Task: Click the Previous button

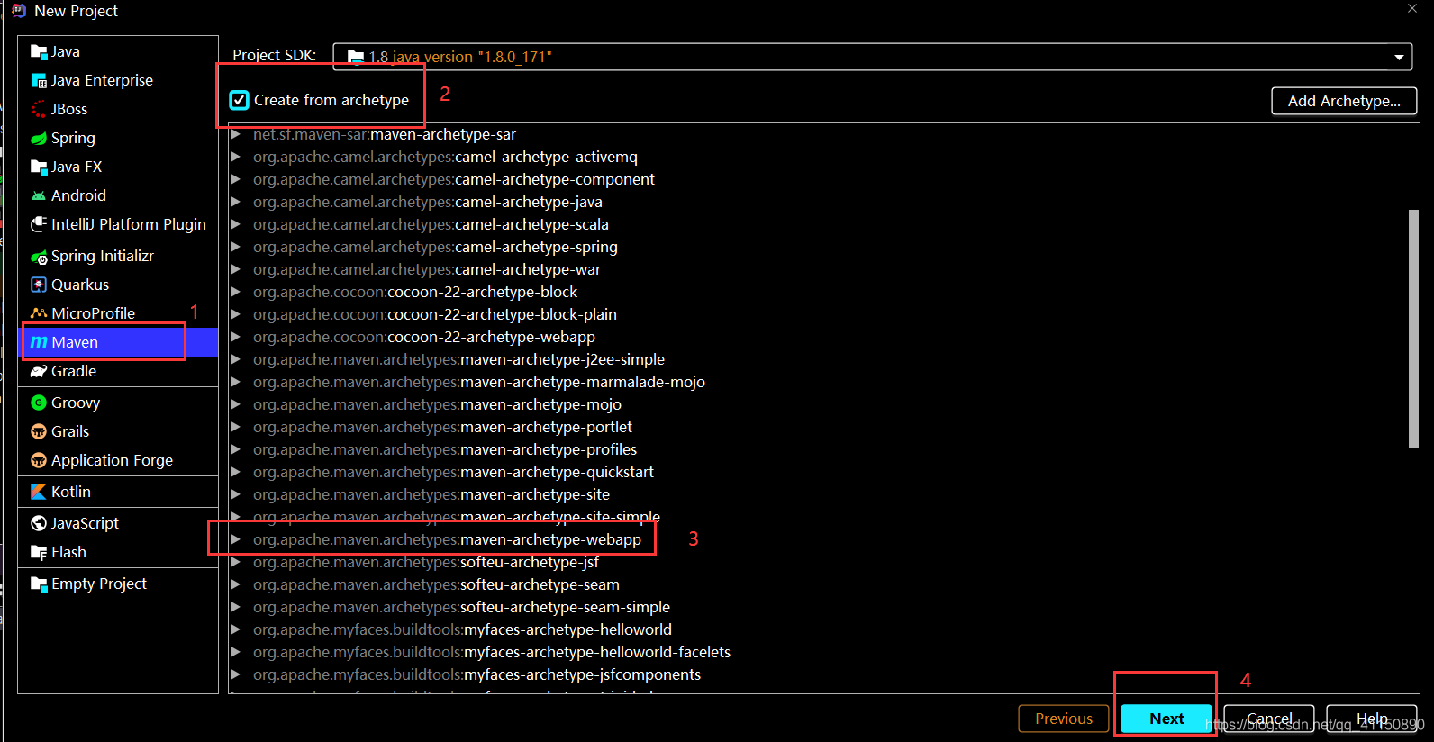Action: (x=1064, y=719)
